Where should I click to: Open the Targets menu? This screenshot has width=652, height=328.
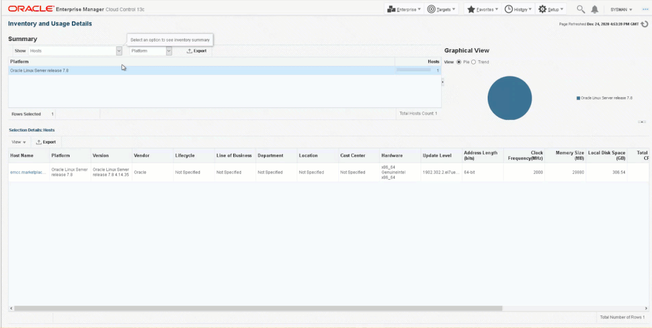pyautogui.click(x=442, y=10)
